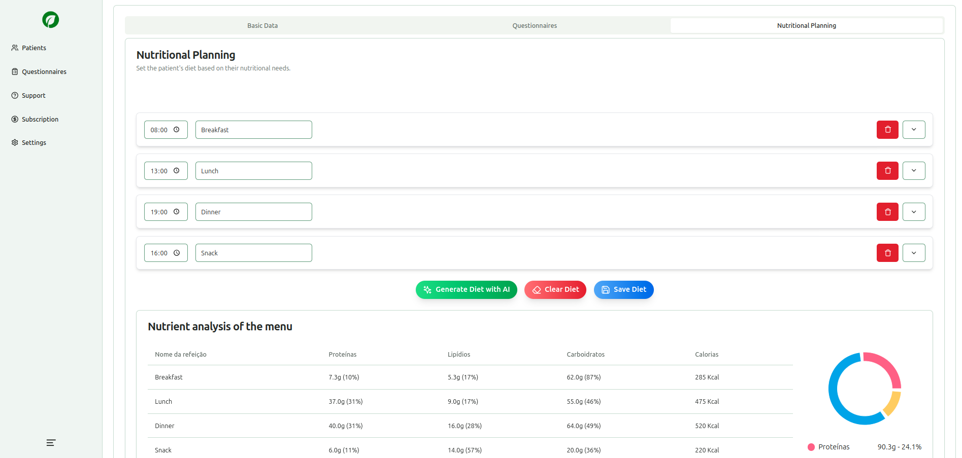Switch to the top Questionnaires tab
The height and width of the screenshot is (458, 962).
[535, 25]
